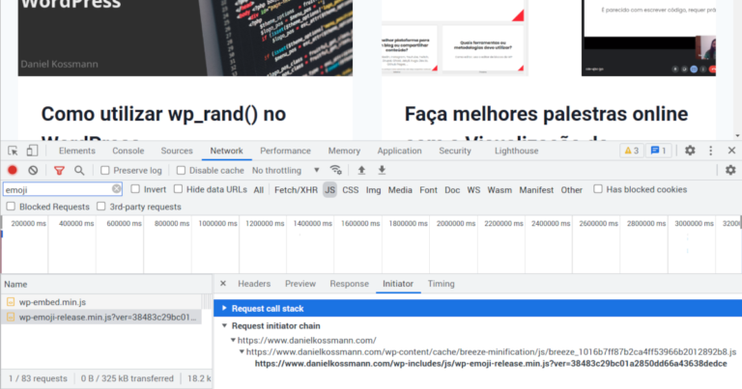
Task: Close the DevTools panel
Action: pyautogui.click(x=731, y=151)
